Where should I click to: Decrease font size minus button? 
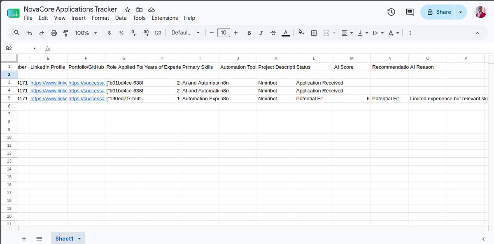211,33
